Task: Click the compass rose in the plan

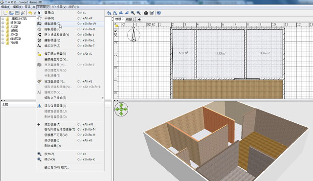Action: click(x=134, y=35)
